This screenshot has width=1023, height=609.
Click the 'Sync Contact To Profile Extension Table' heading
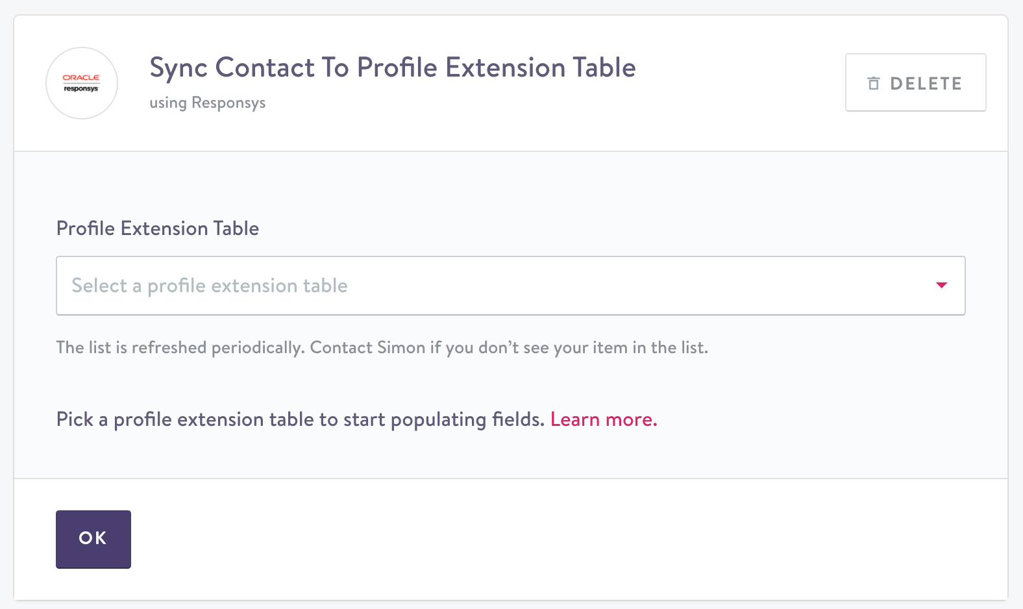click(393, 68)
